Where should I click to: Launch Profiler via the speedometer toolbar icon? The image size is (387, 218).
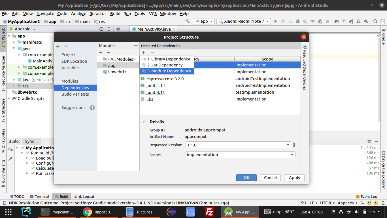[x=313, y=21]
